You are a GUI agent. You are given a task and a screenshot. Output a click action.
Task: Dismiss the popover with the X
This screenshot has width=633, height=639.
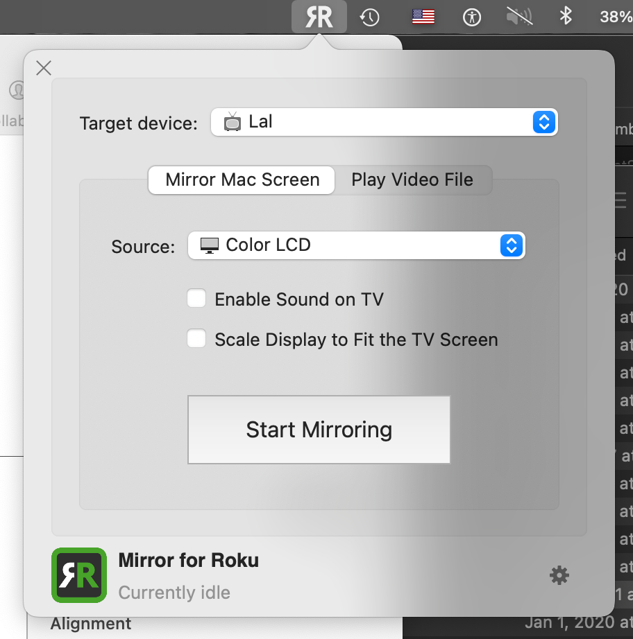pos(44,68)
